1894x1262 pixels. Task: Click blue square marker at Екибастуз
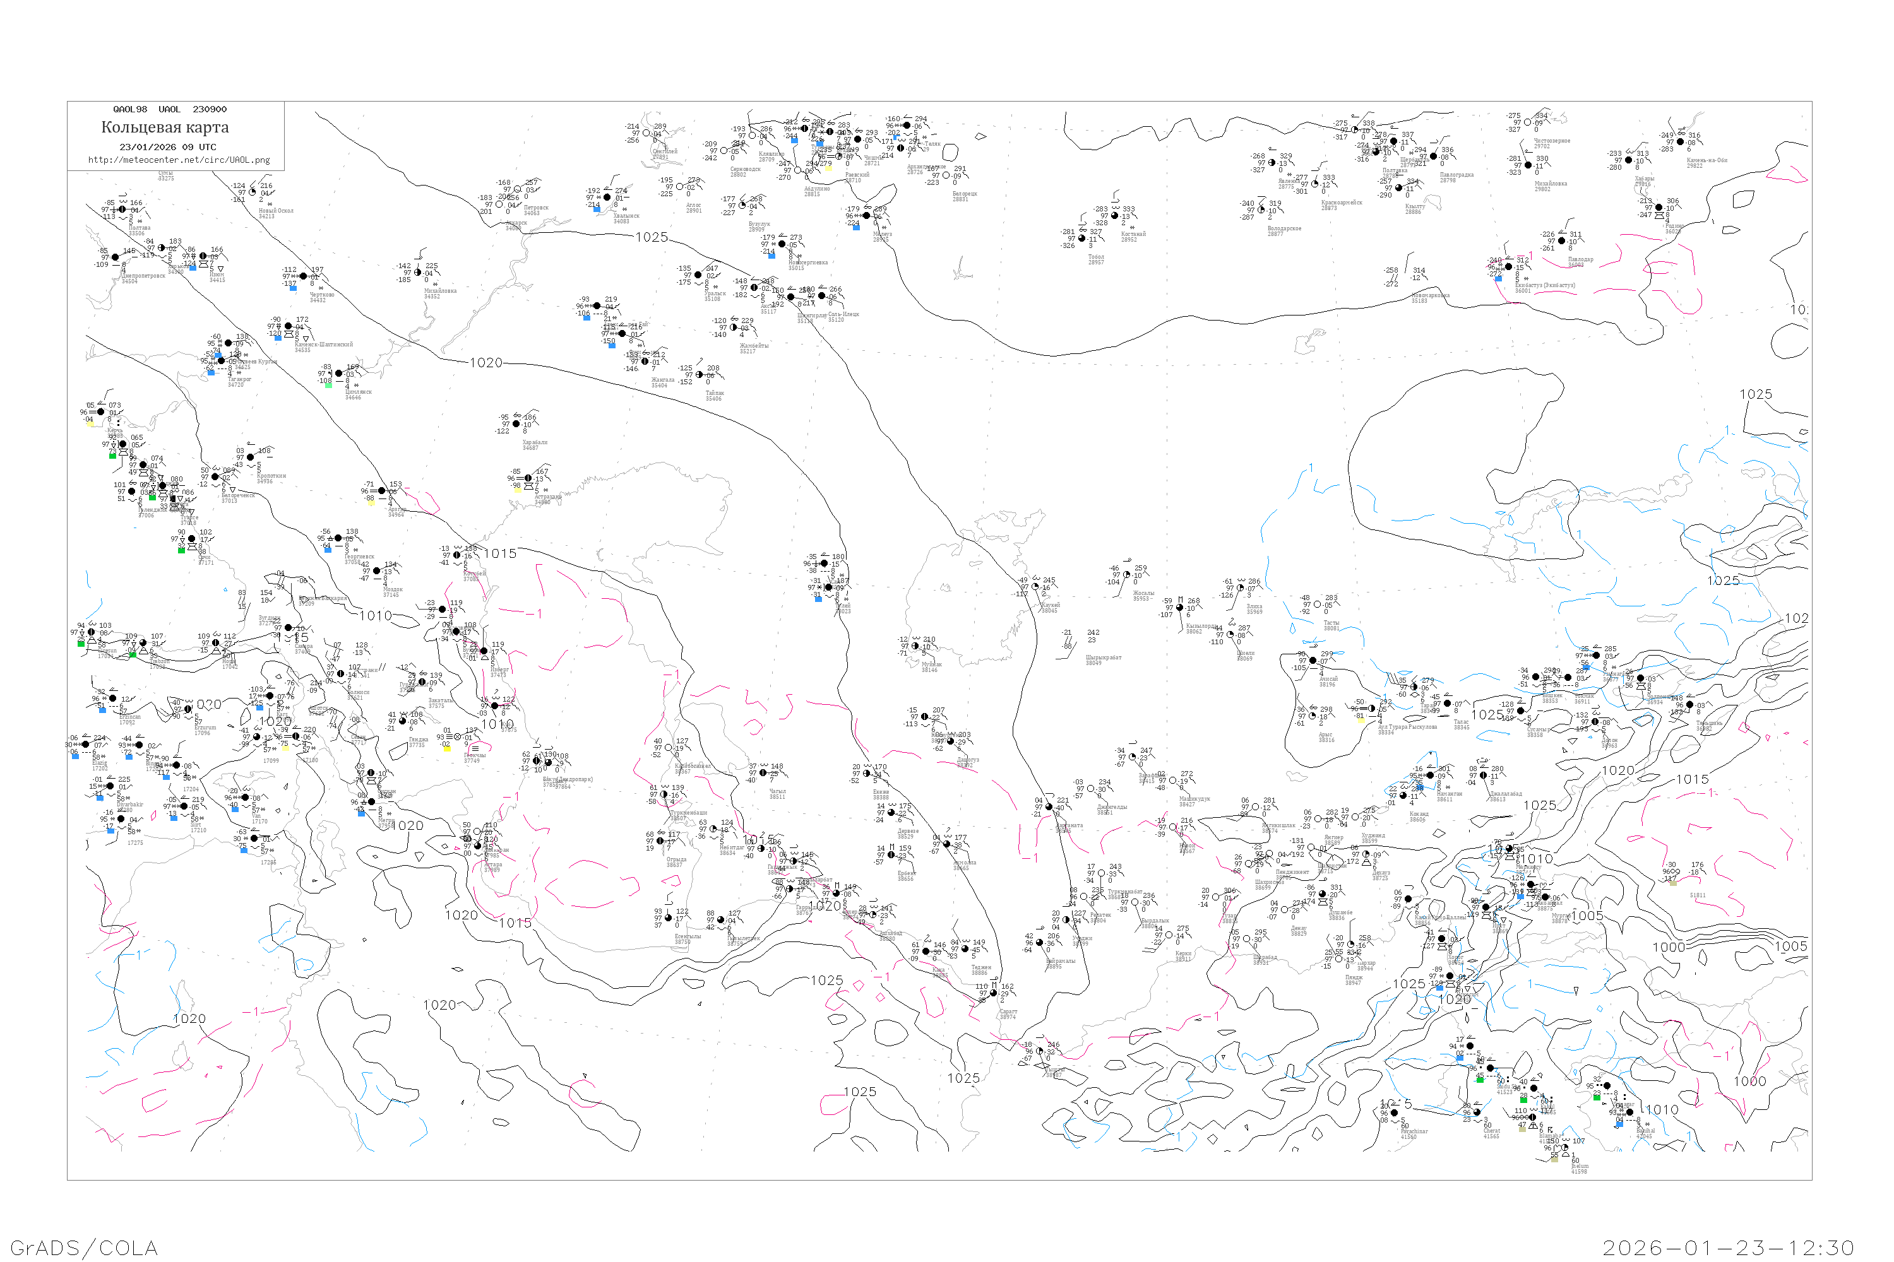click(x=1498, y=278)
